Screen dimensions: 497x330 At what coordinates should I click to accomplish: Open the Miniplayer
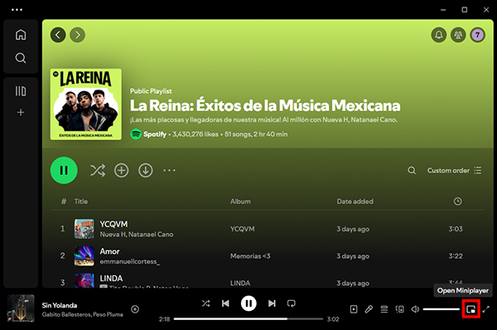471,309
